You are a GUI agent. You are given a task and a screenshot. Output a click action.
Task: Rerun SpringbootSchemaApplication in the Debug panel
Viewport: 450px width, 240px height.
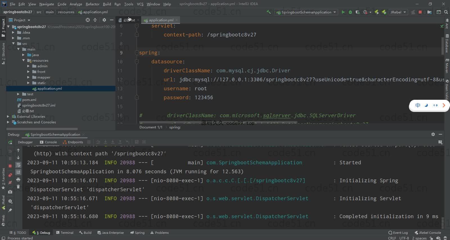[x=10, y=142]
